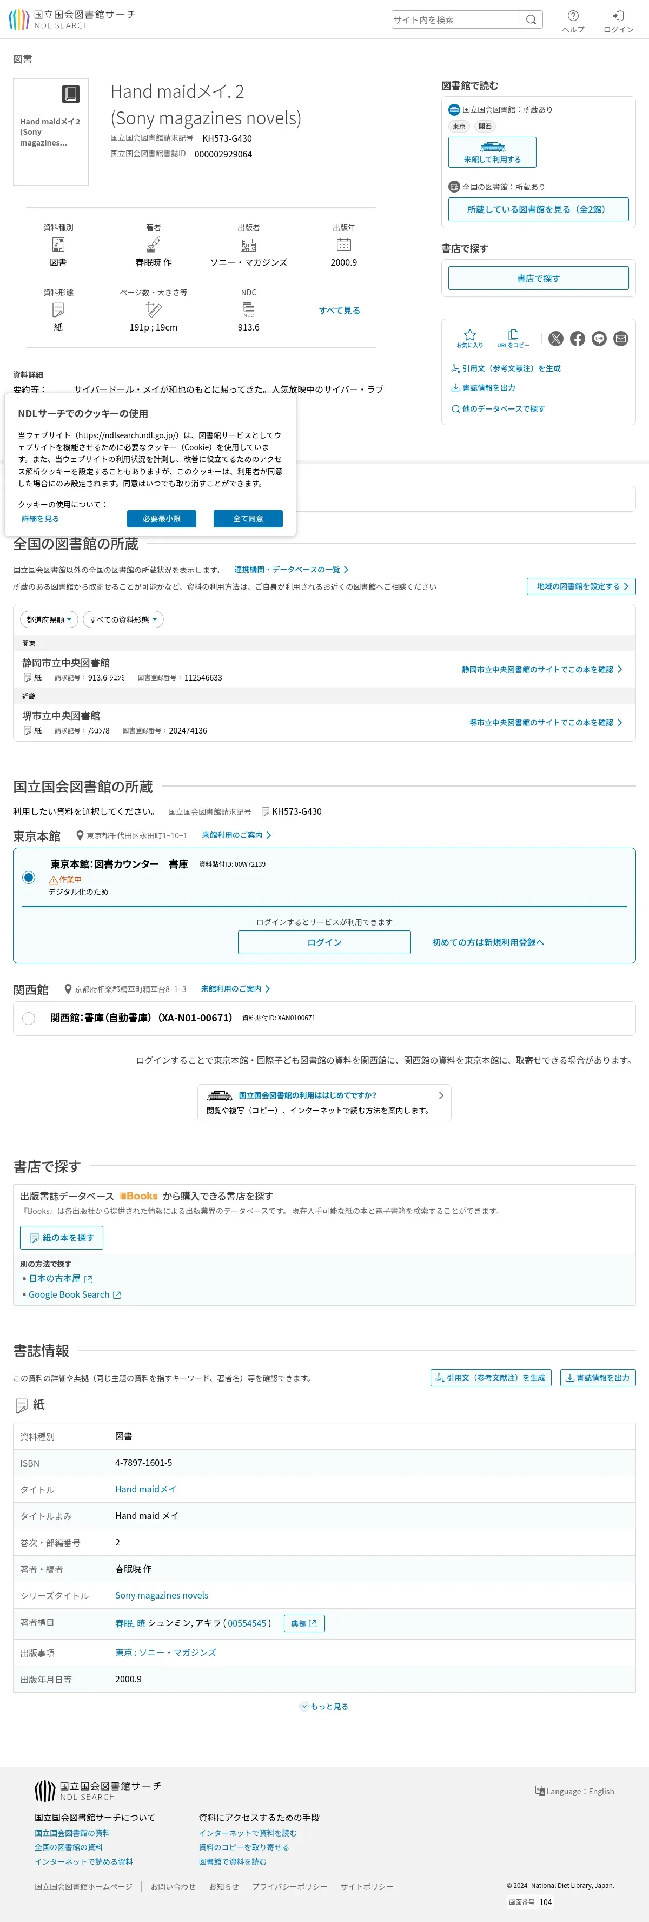Click すべて見る link
The width and height of the screenshot is (649, 1922).
[340, 311]
